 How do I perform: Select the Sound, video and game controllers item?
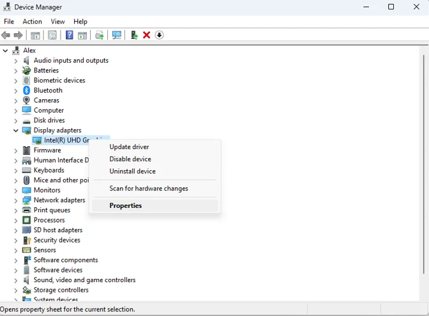pos(84,280)
